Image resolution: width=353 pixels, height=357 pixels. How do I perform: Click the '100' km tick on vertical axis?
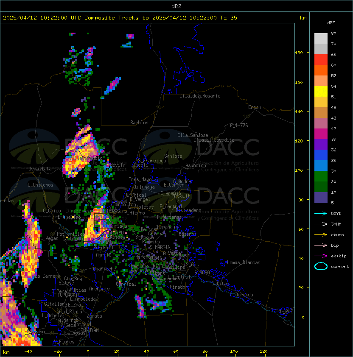[x=299, y=170]
